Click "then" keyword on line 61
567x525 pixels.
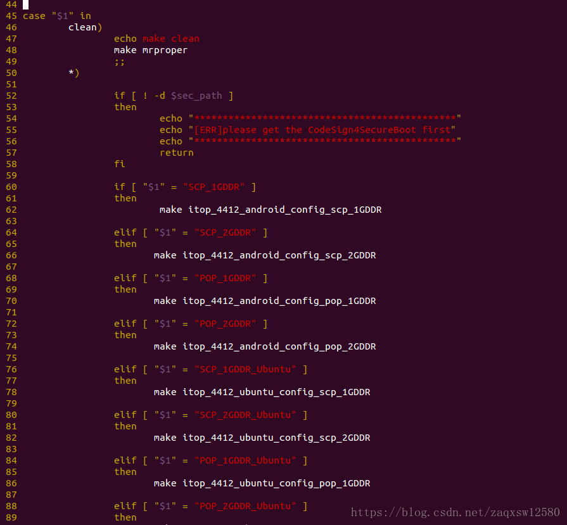coord(125,198)
